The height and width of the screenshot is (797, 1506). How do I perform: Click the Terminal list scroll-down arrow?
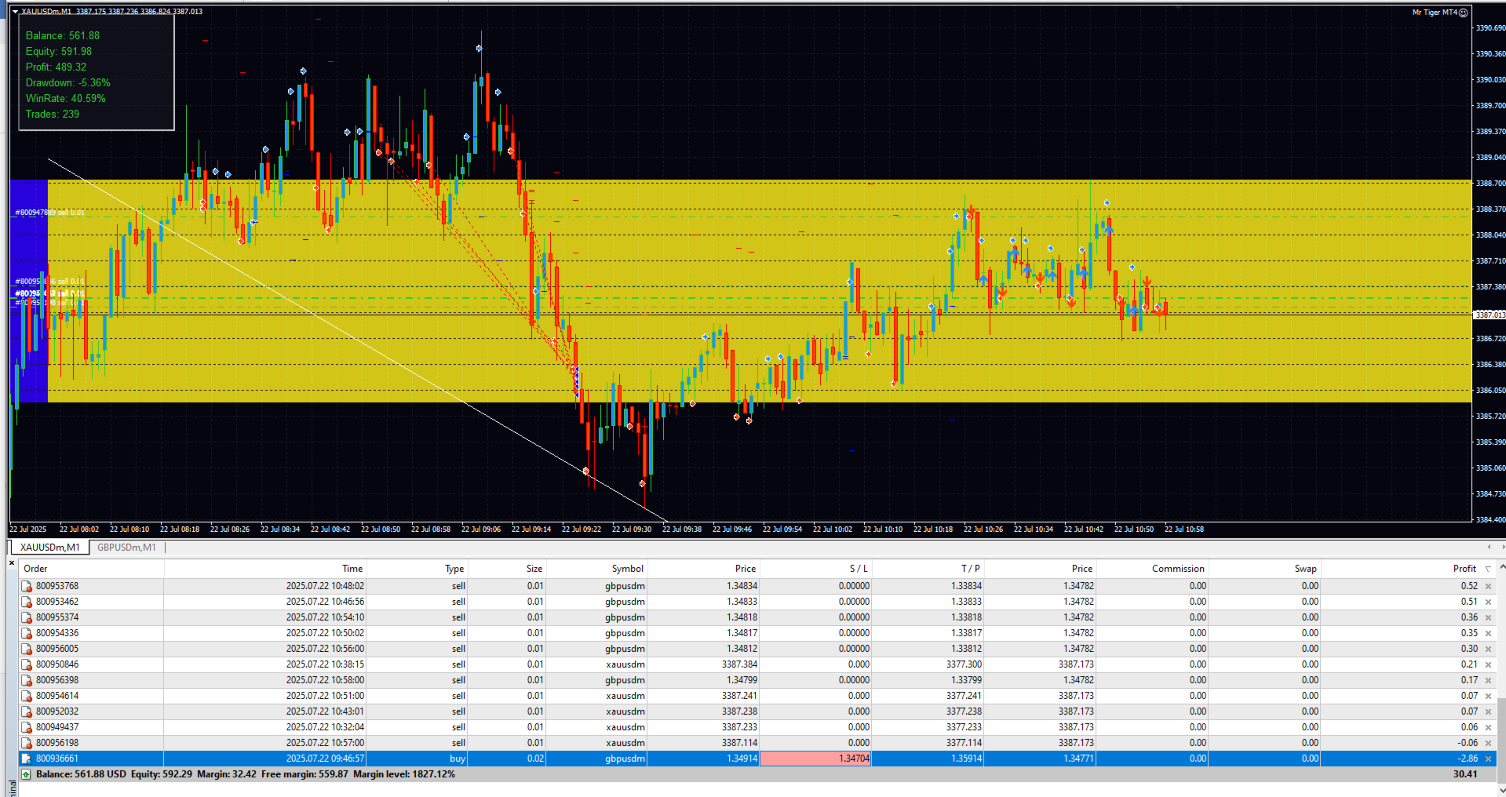1501,791
